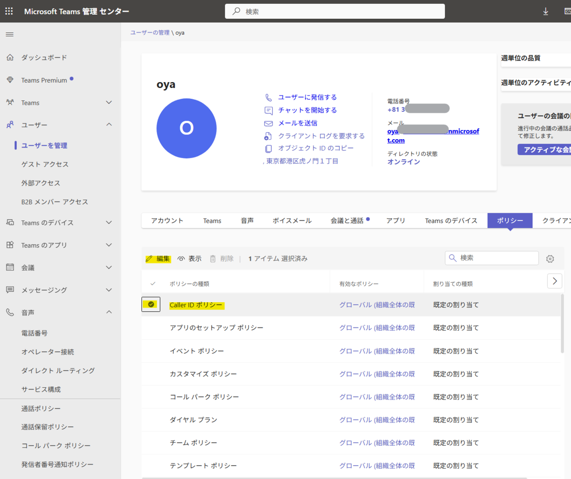Click the メッセージング chat icon
Screen dimensions: 571x479
click(10, 290)
